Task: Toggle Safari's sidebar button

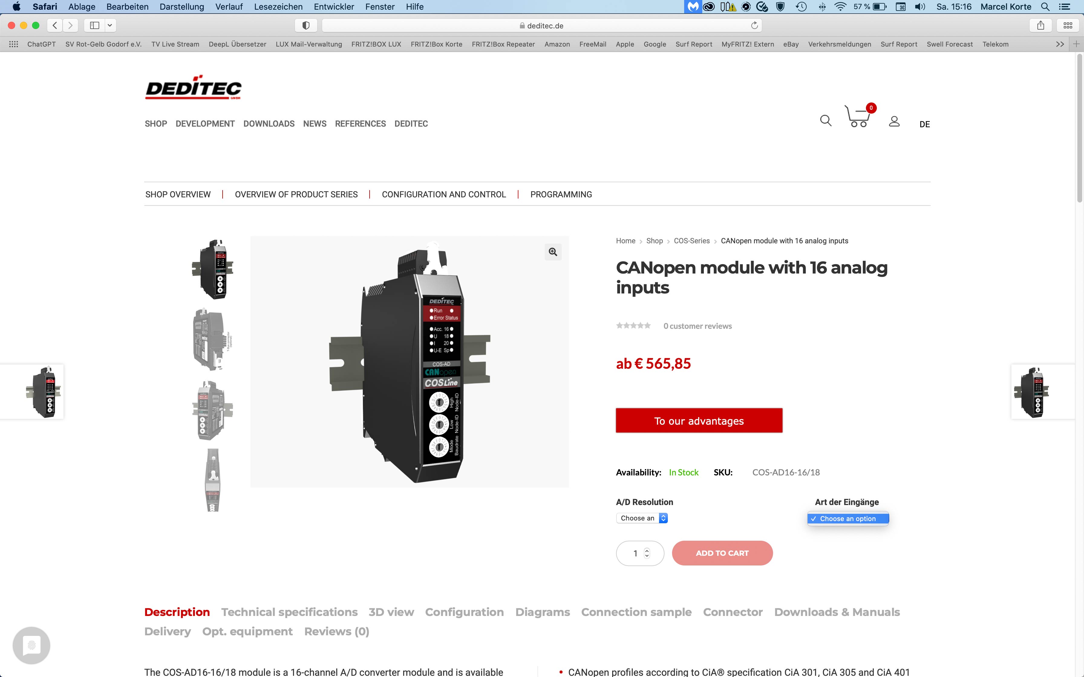Action: pos(94,25)
